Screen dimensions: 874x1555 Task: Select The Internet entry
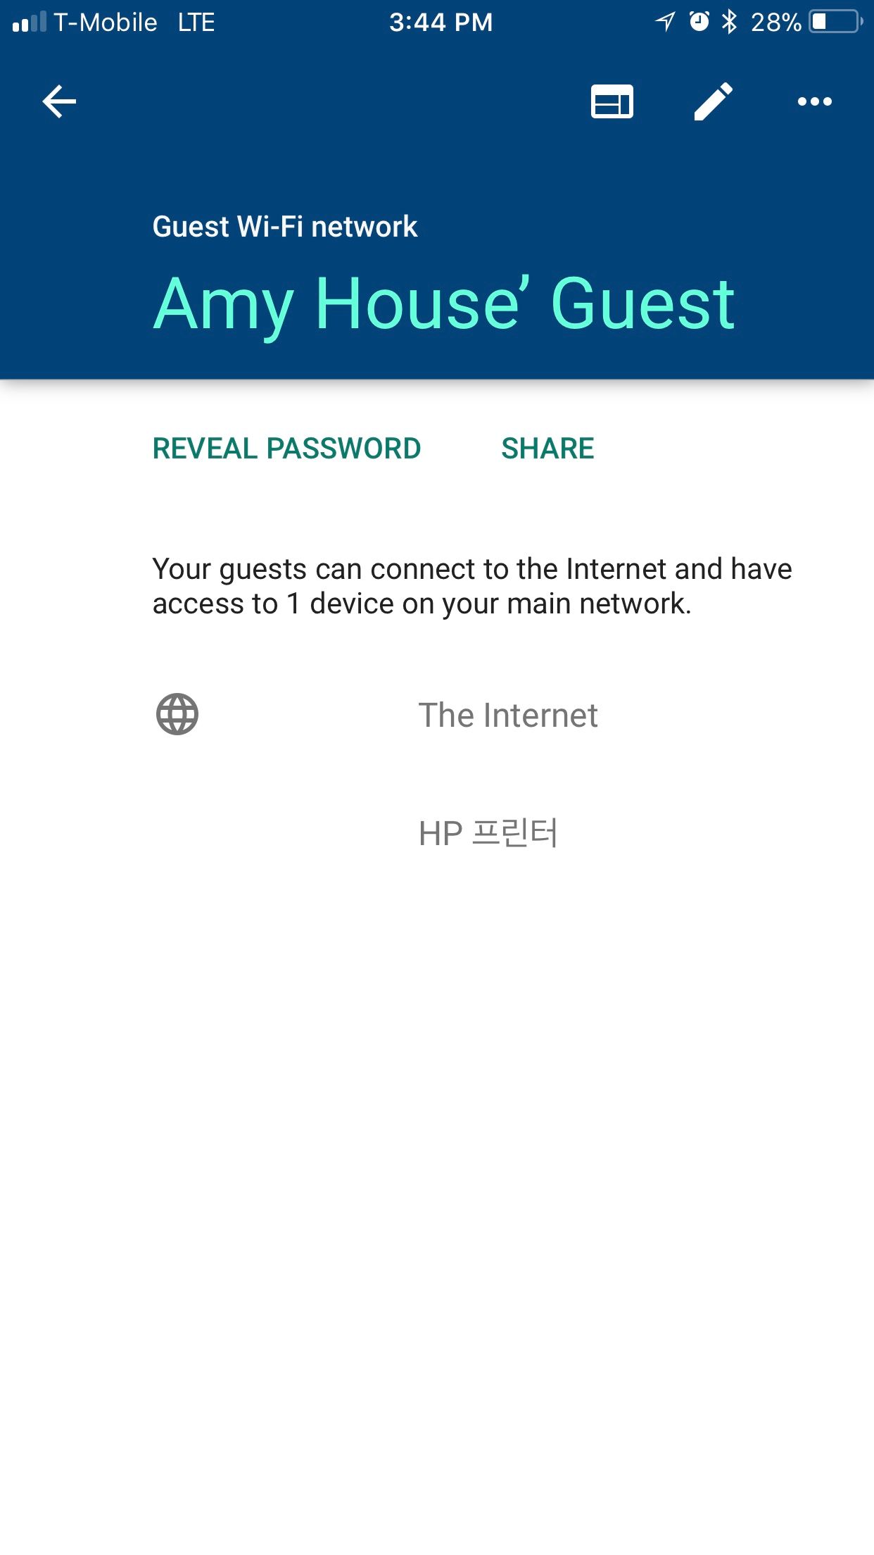click(x=507, y=715)
